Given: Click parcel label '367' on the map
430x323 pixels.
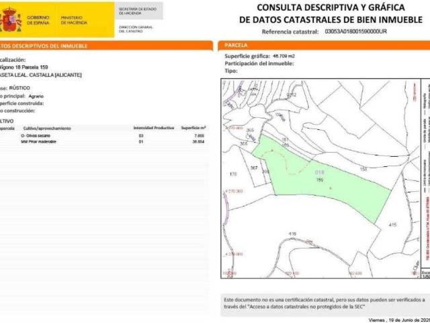Looking at the screenshot, I should [254, 168].
